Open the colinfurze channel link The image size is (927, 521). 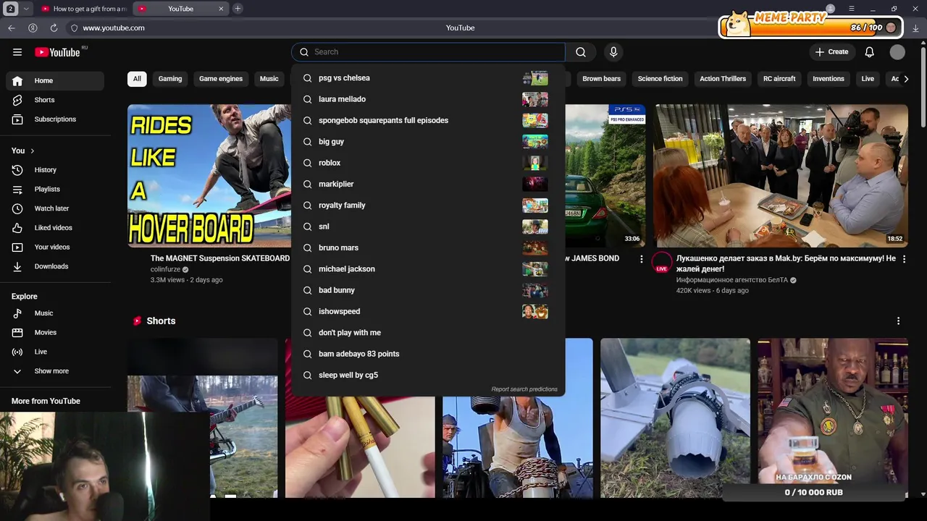[x=165, y=269]
